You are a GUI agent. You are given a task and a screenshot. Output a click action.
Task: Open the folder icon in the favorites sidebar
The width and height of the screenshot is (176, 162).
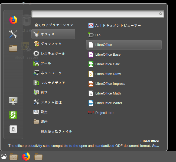[x=13, y=48]
